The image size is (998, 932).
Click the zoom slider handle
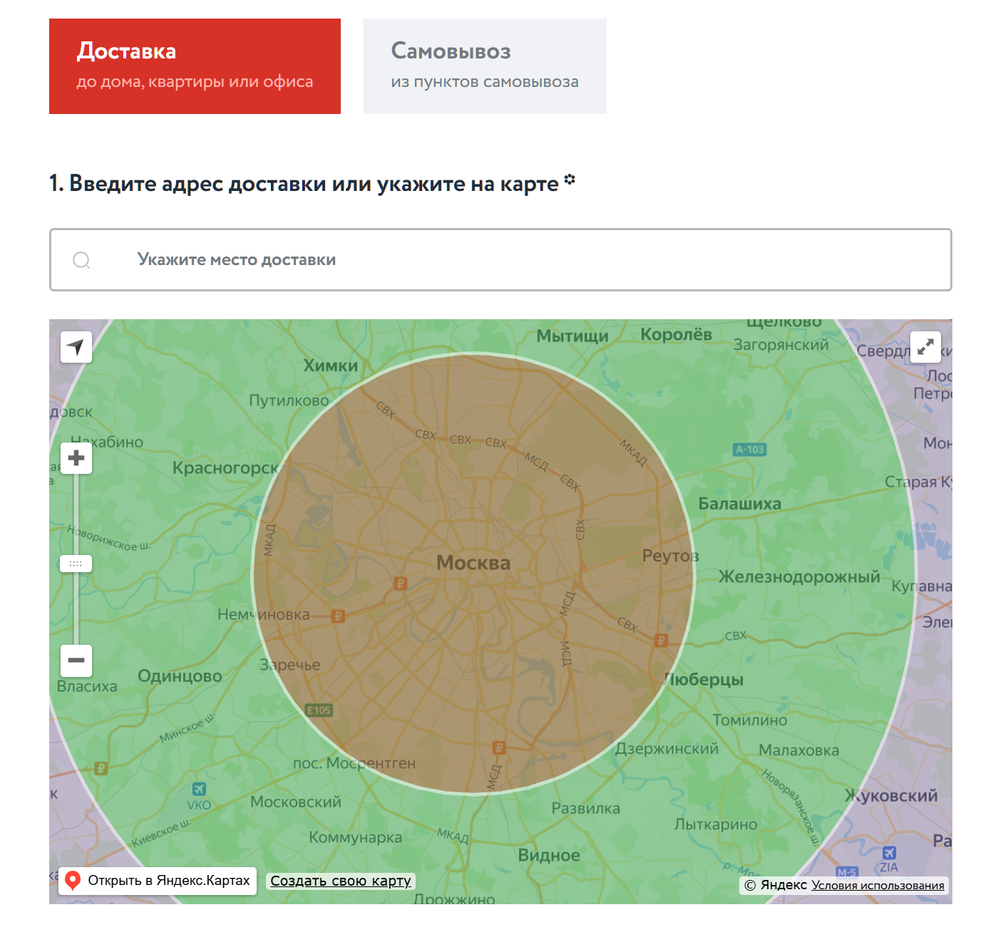pyautogui.click(x=76, y=564)
